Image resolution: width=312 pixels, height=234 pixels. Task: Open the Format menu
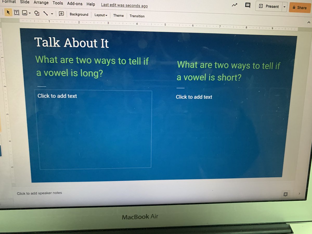click(x=9, y=2)
